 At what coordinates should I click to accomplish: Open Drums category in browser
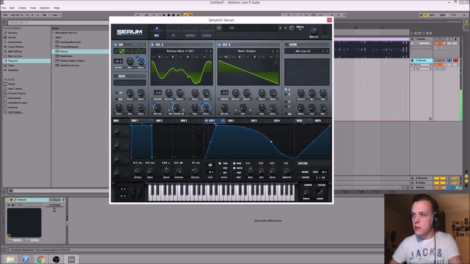pos(12,37)
